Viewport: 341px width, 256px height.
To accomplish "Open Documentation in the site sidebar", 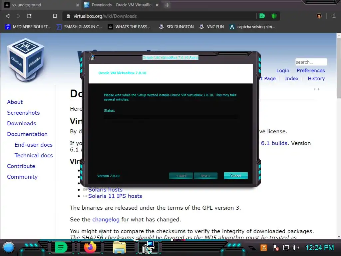I will (x=27, y=134).
